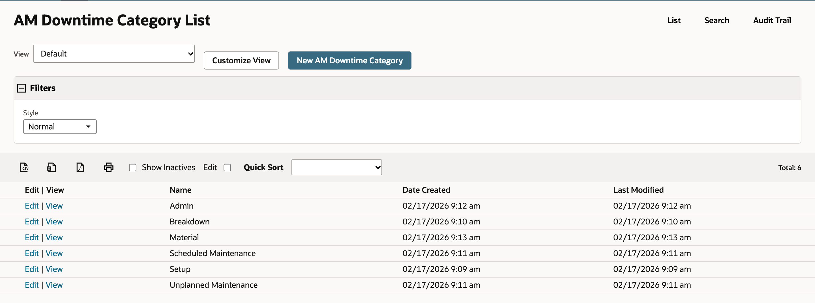View the Material category
This screenshot has width=815, height=303.
point(54,238)
